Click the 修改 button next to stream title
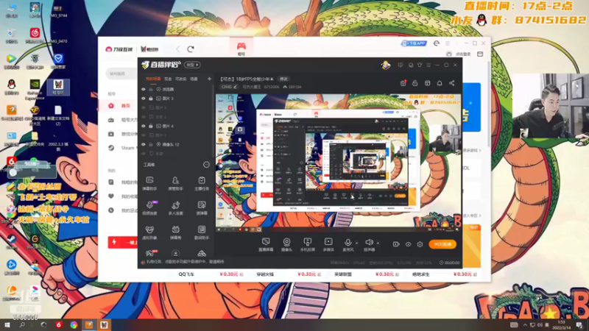 click(283, 79)
